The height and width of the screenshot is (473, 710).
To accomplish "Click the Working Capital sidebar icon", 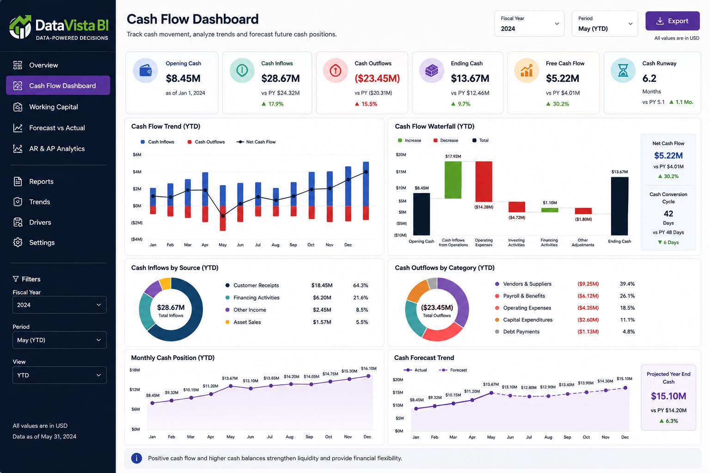I will (18, 107).
